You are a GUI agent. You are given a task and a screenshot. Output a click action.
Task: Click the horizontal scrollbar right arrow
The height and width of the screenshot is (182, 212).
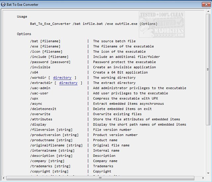pyautogui.click(x=203, y=178)
